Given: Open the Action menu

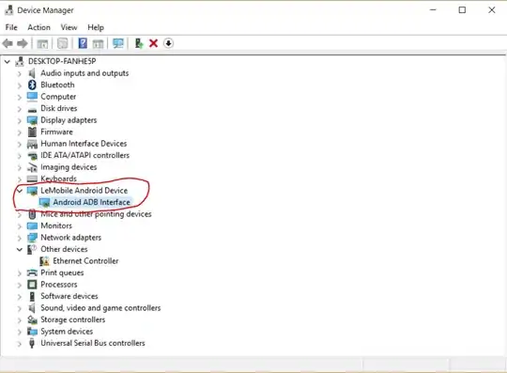Looking at the screenshot, I should click(38, 27).
